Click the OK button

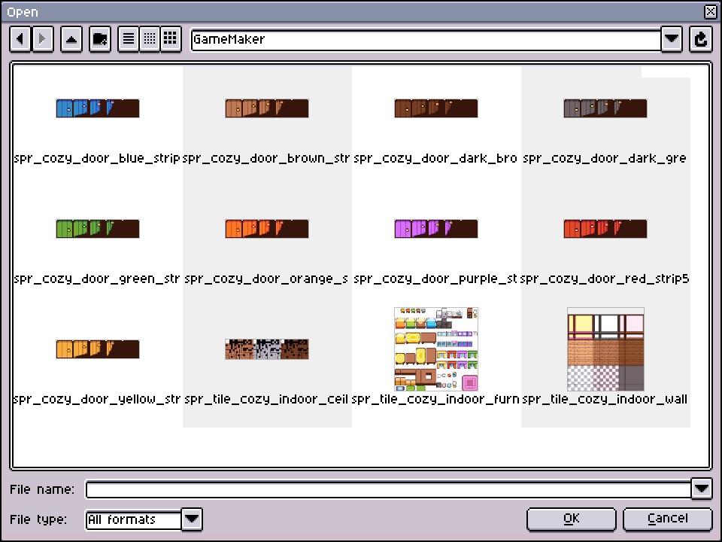[x=571, y=519]
